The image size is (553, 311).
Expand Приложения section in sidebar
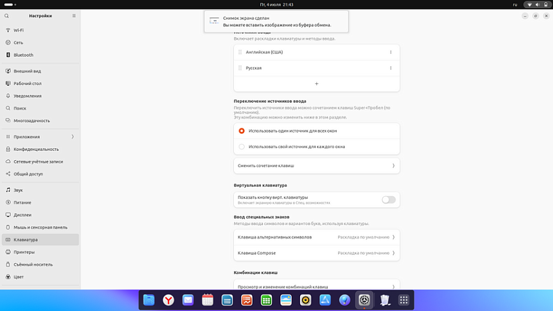(x=41, y=137)
